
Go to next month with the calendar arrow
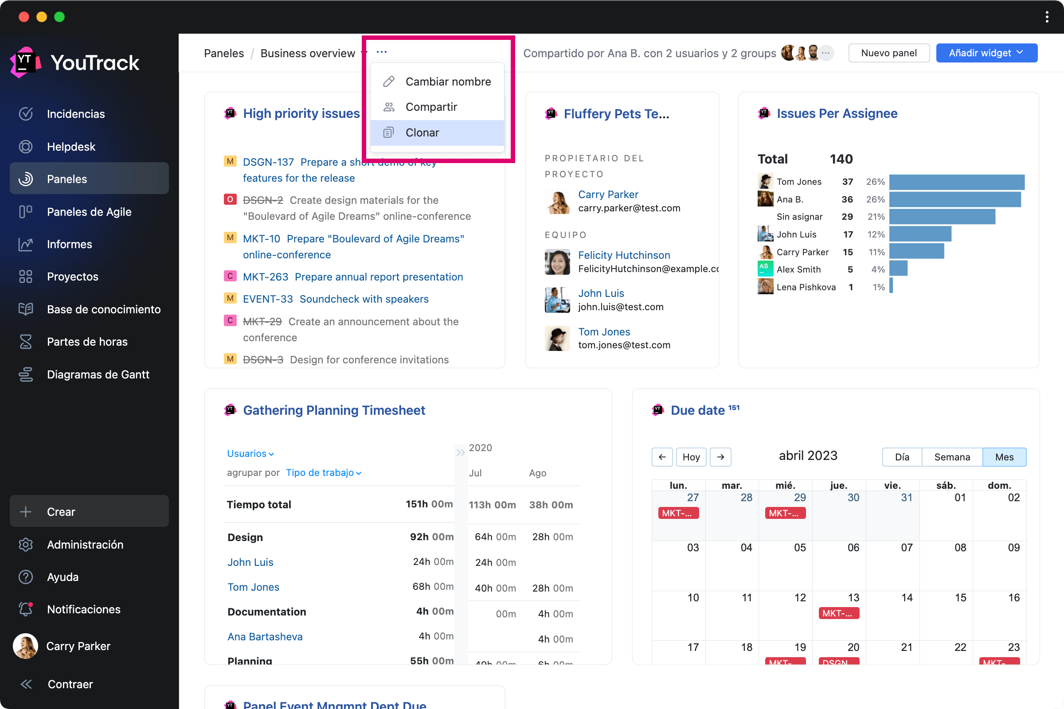[x=721, y=457]
